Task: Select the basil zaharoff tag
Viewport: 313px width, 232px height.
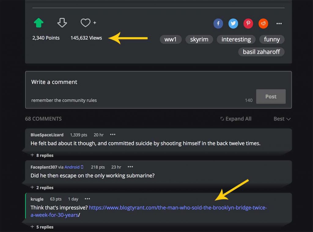Action: (261, 52)
